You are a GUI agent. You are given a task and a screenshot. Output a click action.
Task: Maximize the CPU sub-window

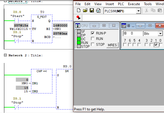(104, 26)
